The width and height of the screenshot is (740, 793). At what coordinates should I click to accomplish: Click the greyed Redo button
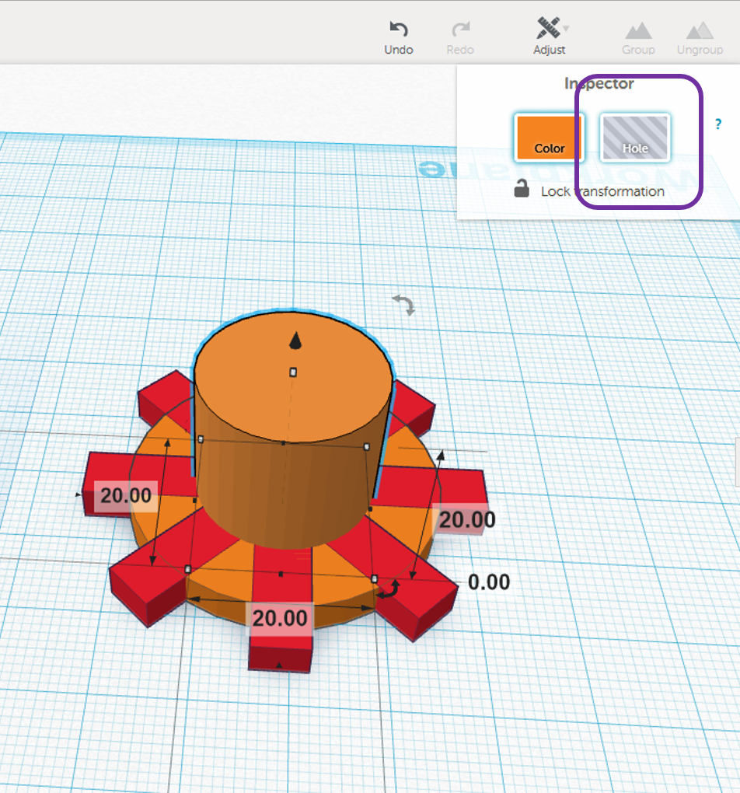(x=460, y=37)
